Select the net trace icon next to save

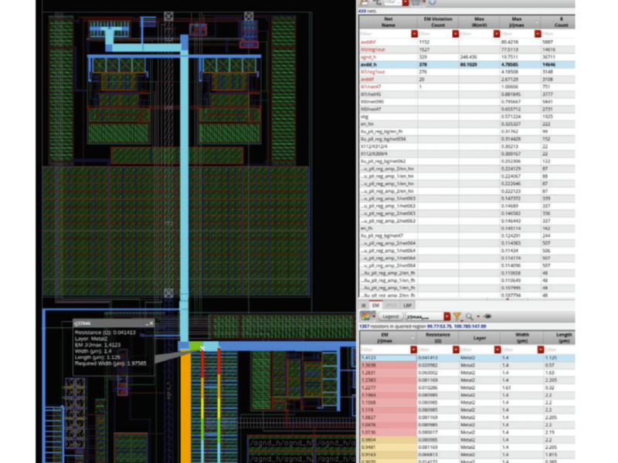click(x=378, y=4)
